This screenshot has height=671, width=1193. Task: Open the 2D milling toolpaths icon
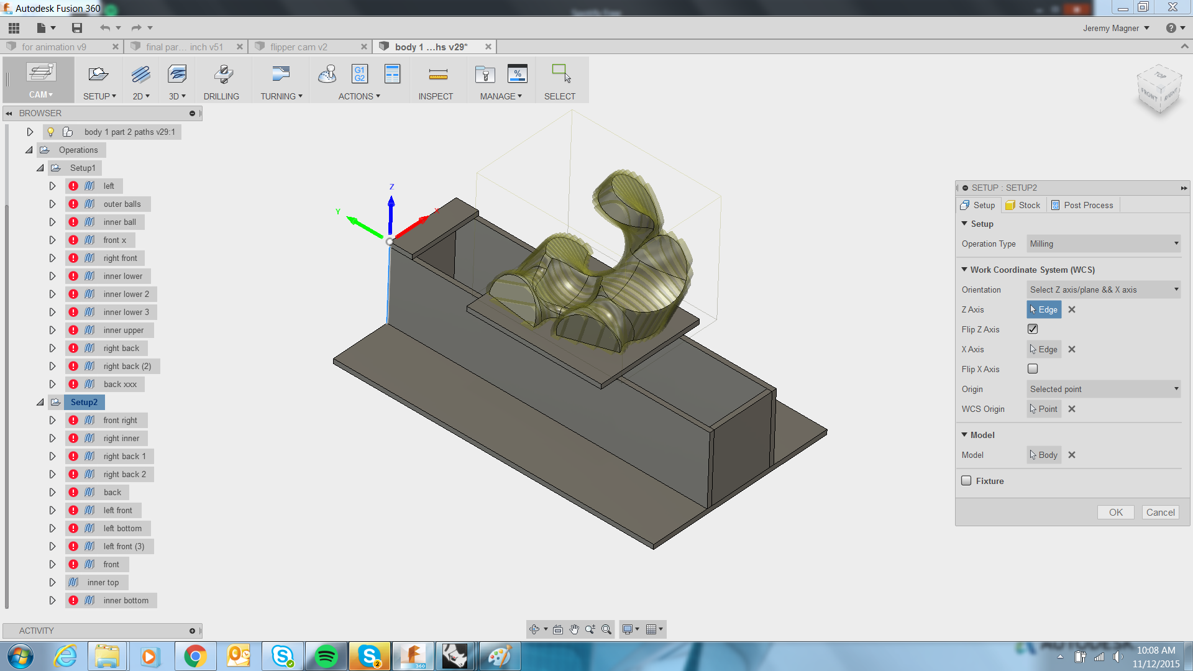[141, 75]
